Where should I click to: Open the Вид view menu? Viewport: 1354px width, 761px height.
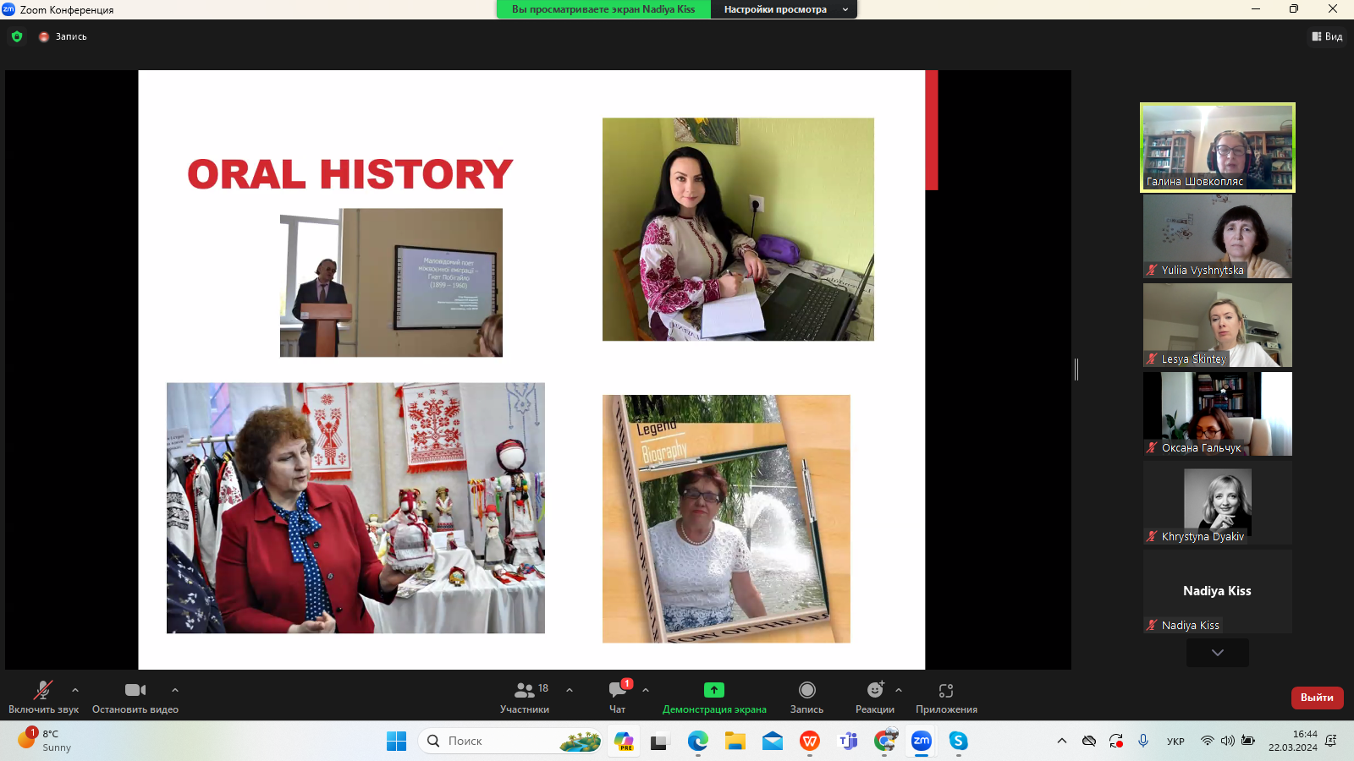point(1327,36)
